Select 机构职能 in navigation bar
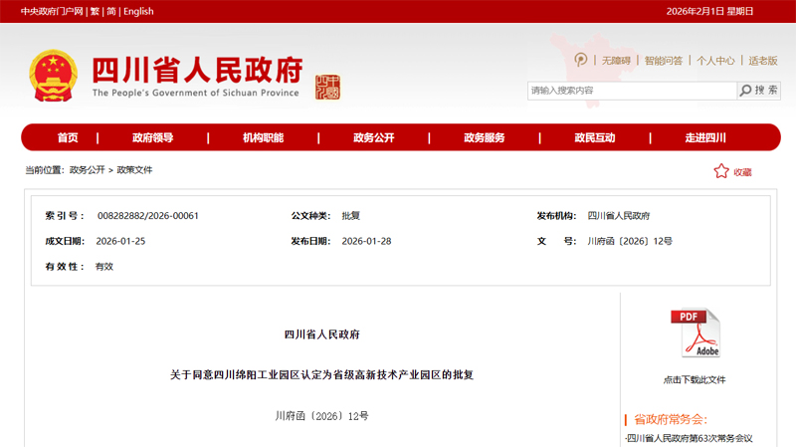The height and width of the screenshot is (447, 796). [x=263, y=137]
